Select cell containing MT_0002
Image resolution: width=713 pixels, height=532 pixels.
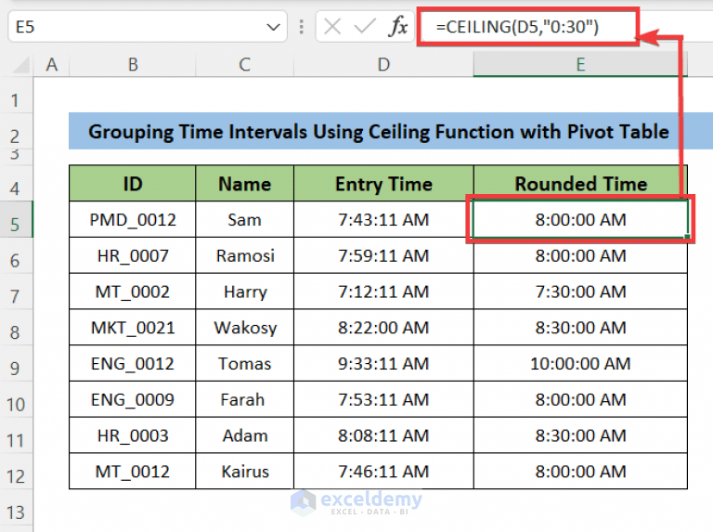133,292
